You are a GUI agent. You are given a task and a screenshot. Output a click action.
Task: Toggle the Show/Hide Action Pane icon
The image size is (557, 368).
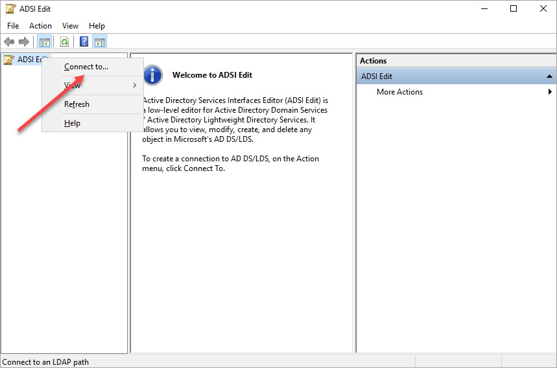click(100, 42)
